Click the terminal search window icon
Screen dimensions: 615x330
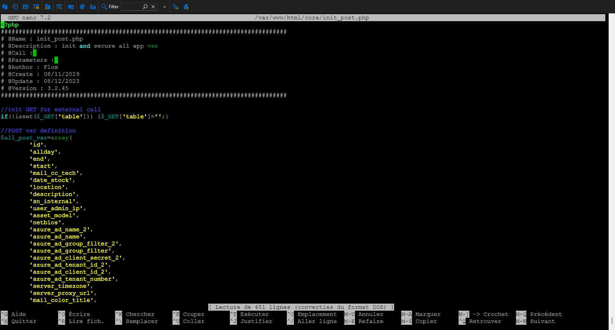(59, 7)
